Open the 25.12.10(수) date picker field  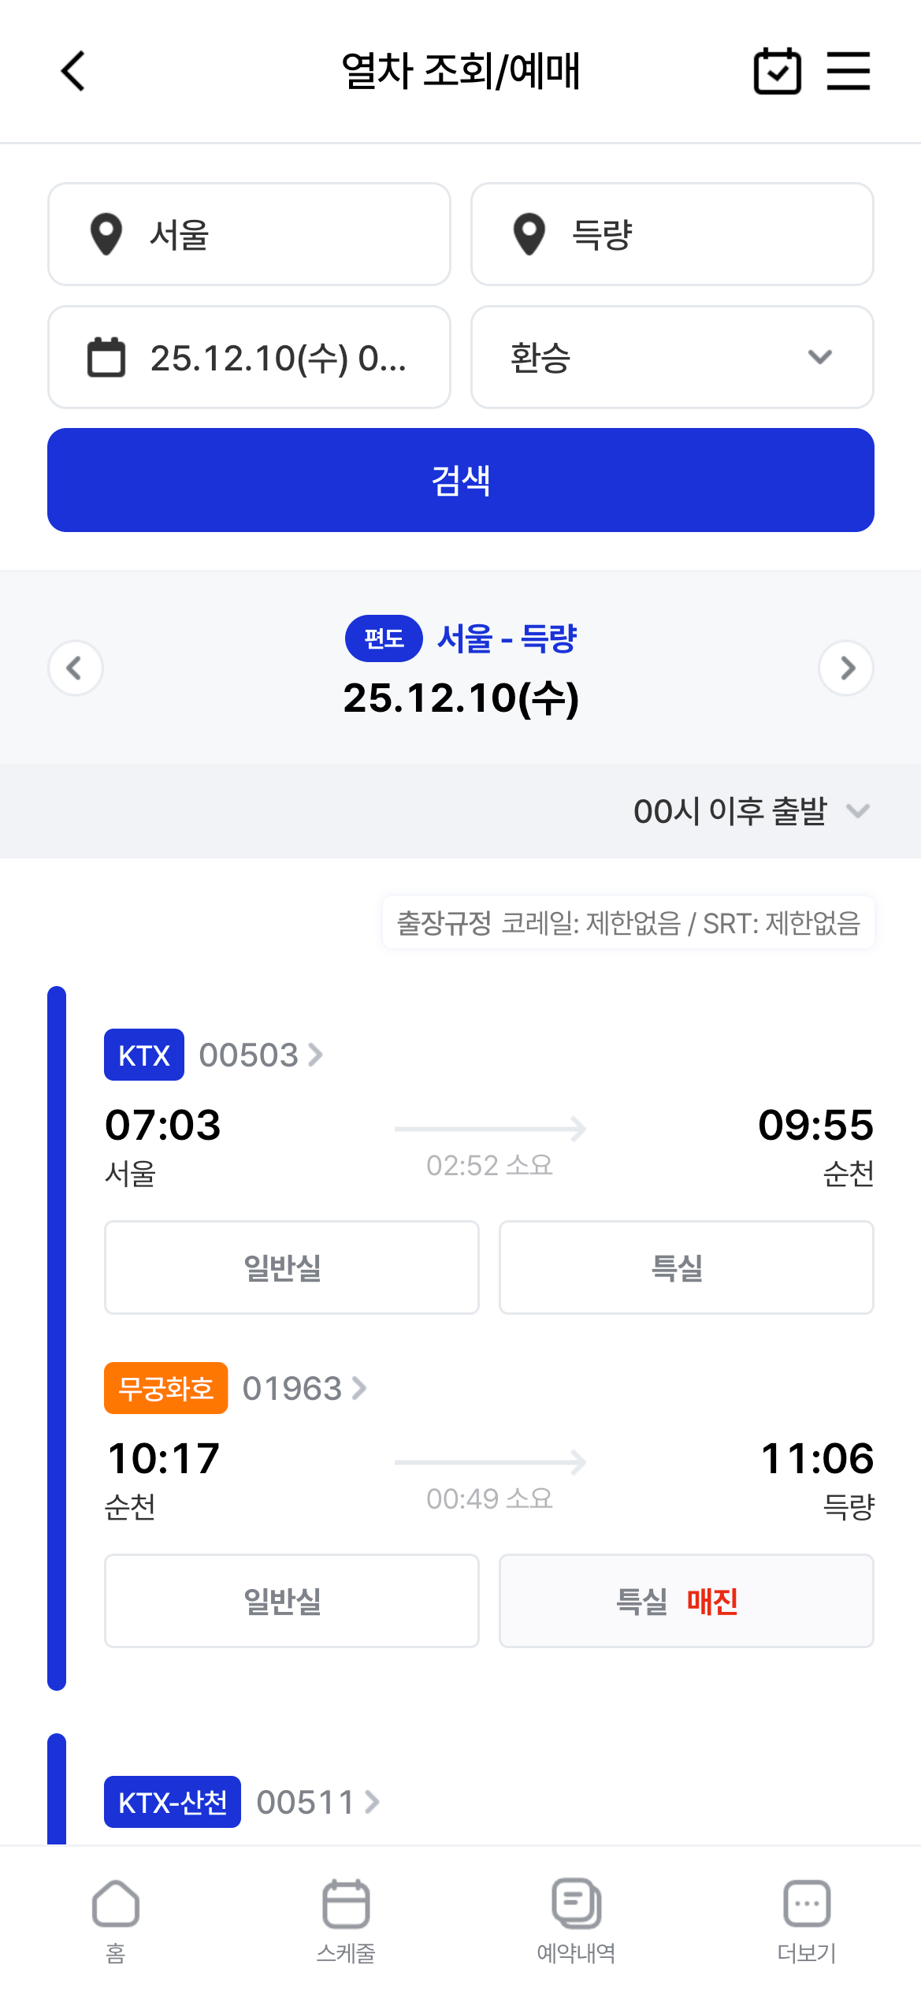click(249, 357)
